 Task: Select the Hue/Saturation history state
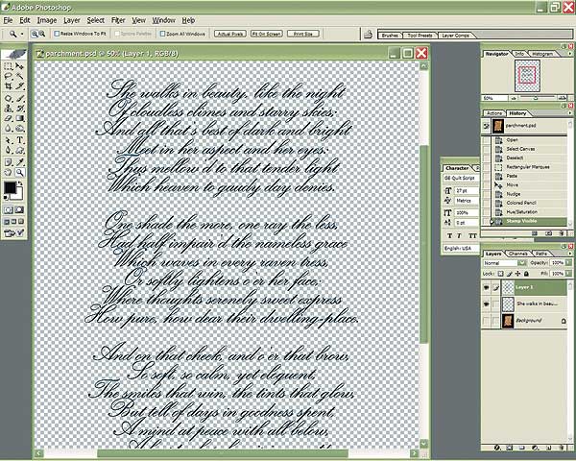[x=529, y=212]
